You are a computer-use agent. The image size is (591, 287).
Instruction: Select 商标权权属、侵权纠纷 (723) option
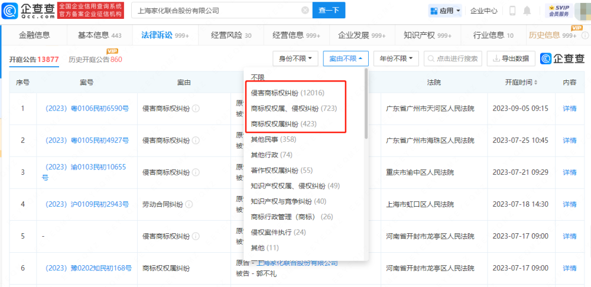(x=294, y=109)
